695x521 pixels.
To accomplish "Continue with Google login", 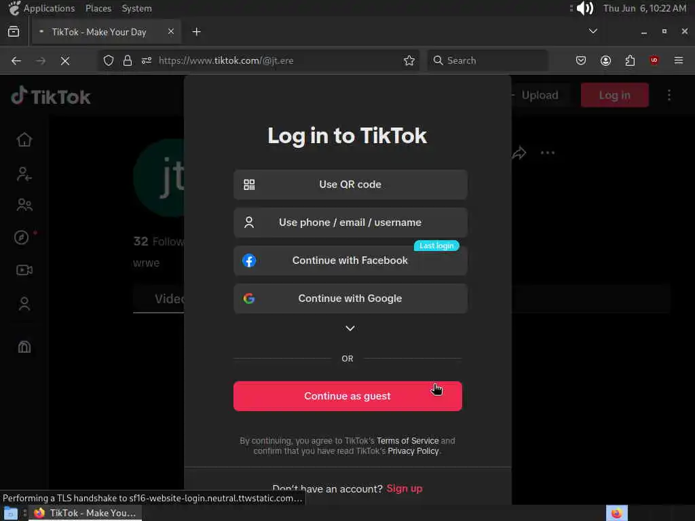I will pos(350,298).
